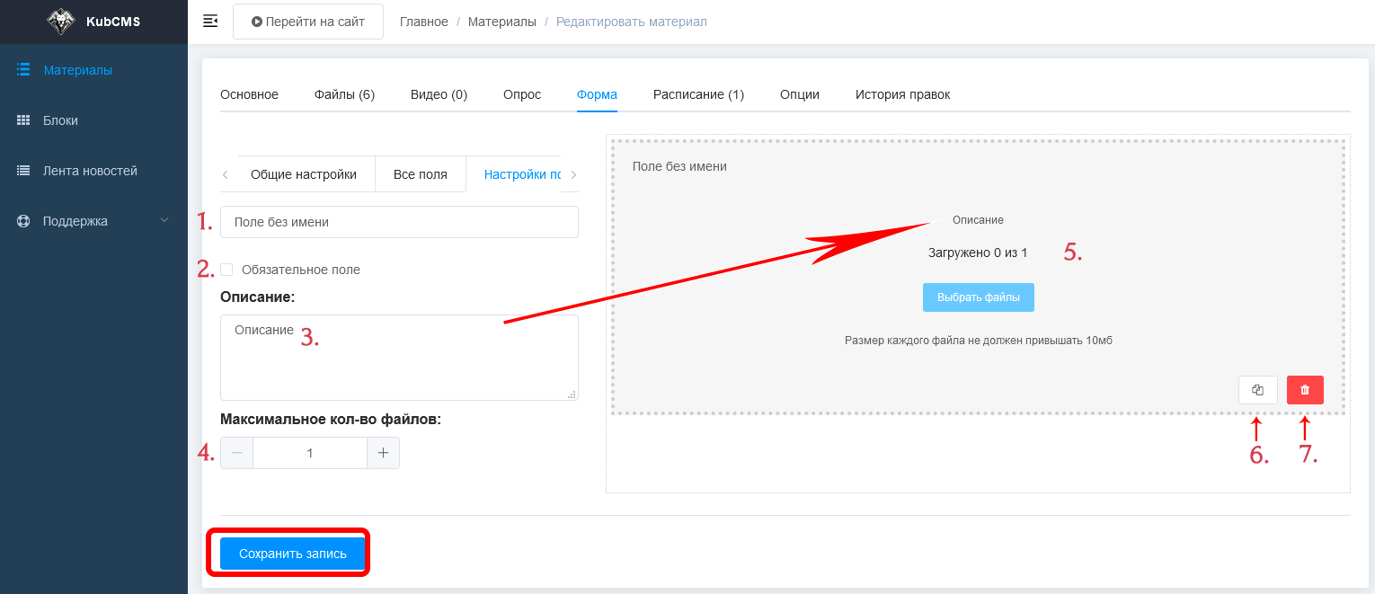Click the Блоки grid icon in sidebar

point(23,120)
